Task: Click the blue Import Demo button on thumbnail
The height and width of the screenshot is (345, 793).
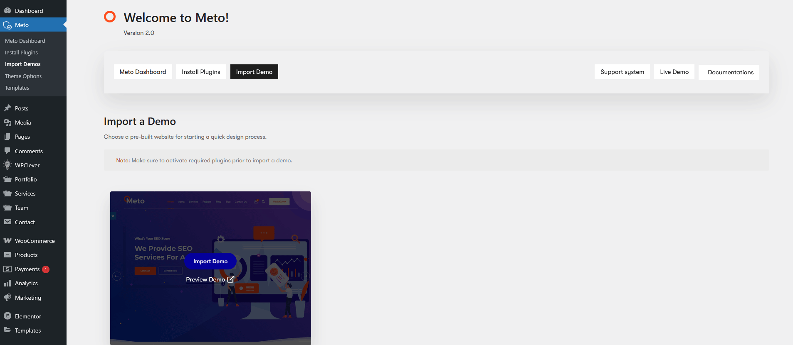Action: tap(210, 261)
